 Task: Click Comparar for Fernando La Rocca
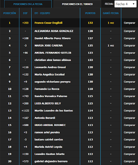tap(129, 89)
